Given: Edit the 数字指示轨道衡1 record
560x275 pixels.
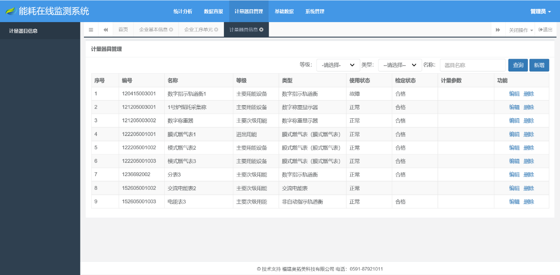Looking at the screenshot, I should (514, 94).
